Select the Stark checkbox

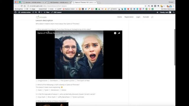pyautogui.click(x=37, y=90)
